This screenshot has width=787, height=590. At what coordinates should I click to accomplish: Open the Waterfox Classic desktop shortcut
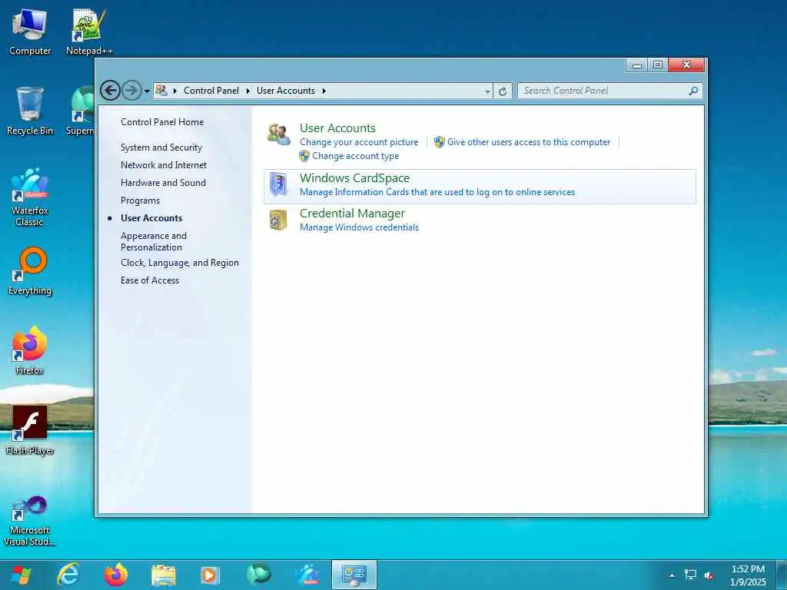tap(30, 197)
